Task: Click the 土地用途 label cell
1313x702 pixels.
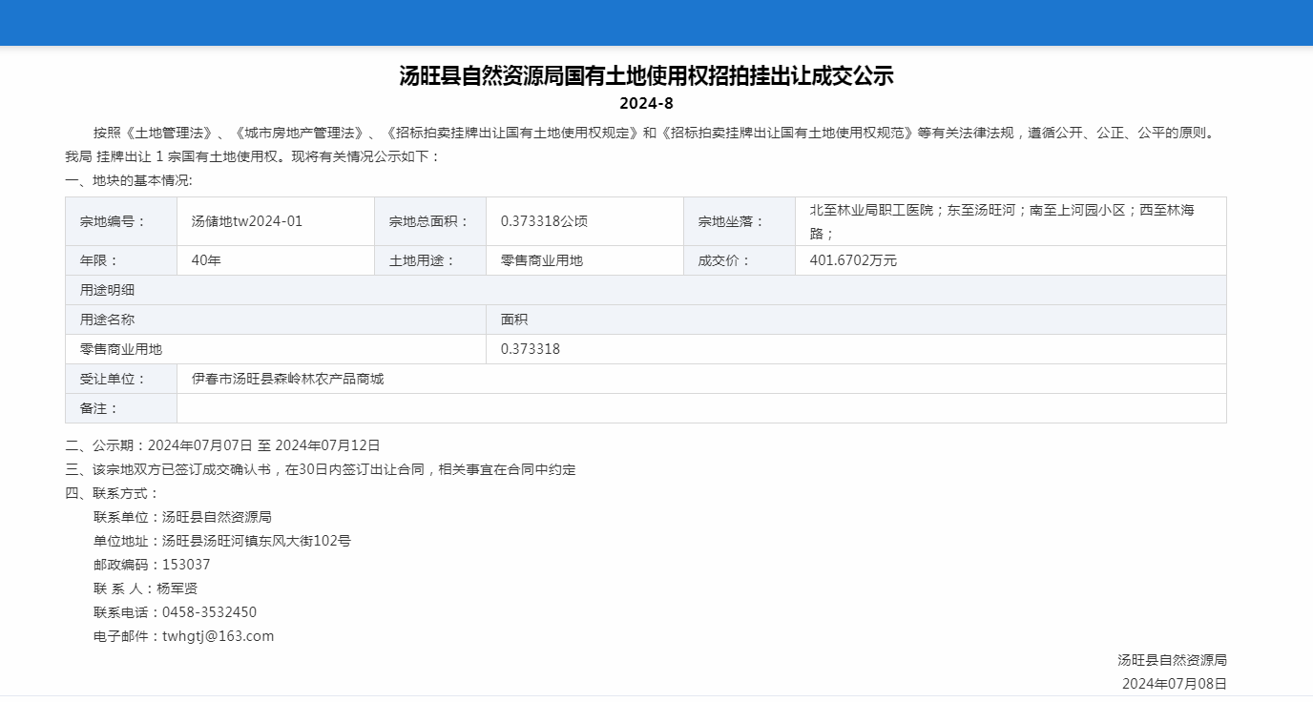Action: tap(430, 260)
